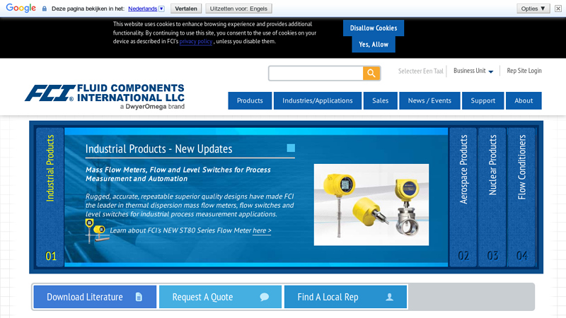Viewport: 566px width, 318px height.
Task: Close the Google translate bar
Action: 558,8
